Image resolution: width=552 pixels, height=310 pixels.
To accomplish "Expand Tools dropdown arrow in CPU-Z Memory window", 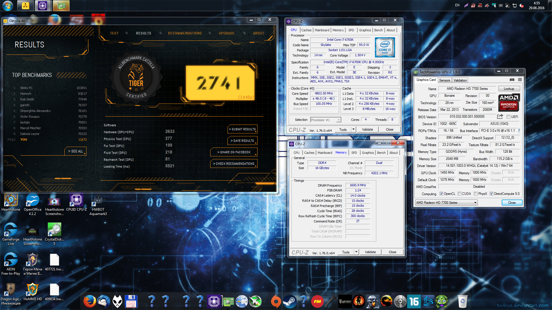I will [x=356, y=252].
